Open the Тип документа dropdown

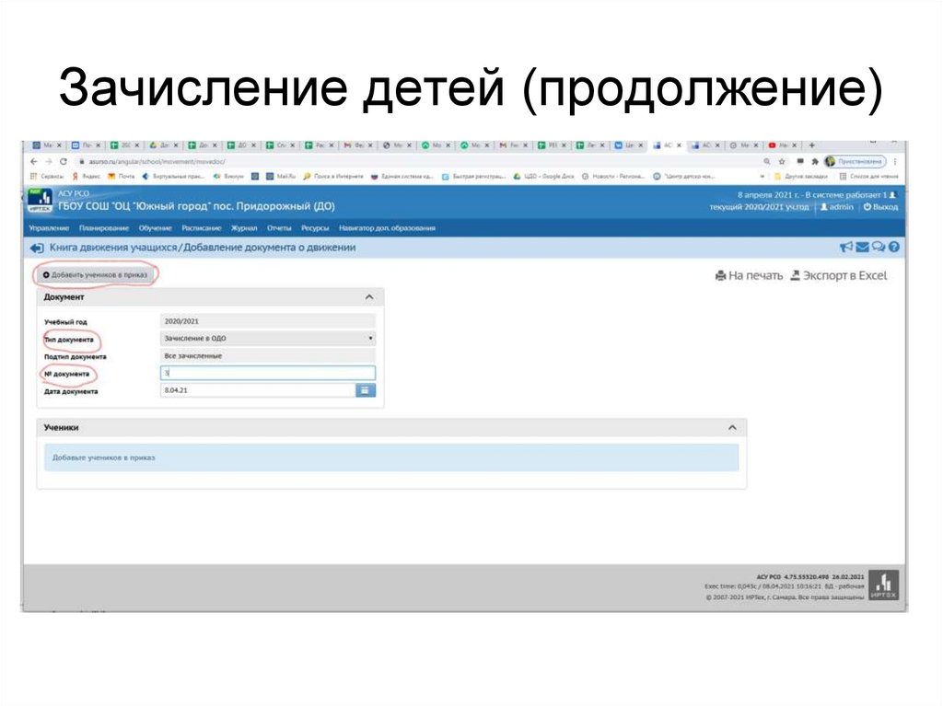pyautogui.click(x=267, y=338)
